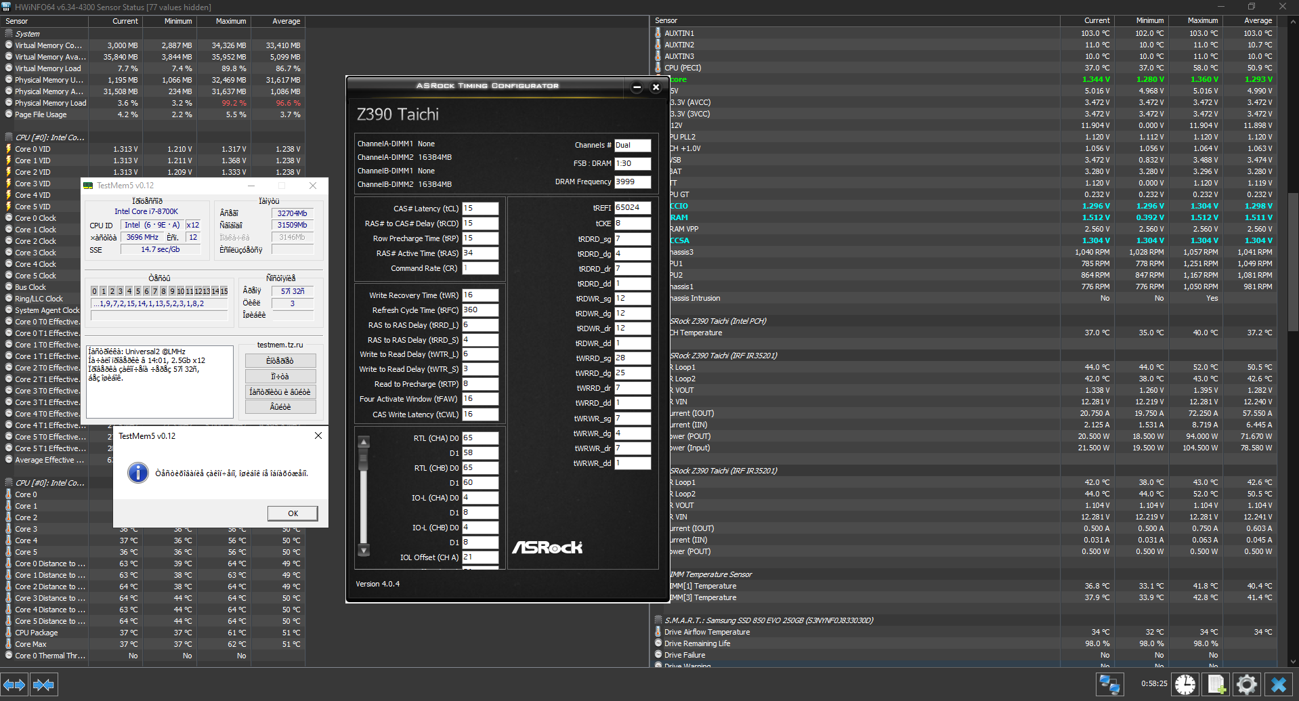Select the DRAM Frequency field showing 3999
Screen dimensions: 1299x701
[633, 182]
